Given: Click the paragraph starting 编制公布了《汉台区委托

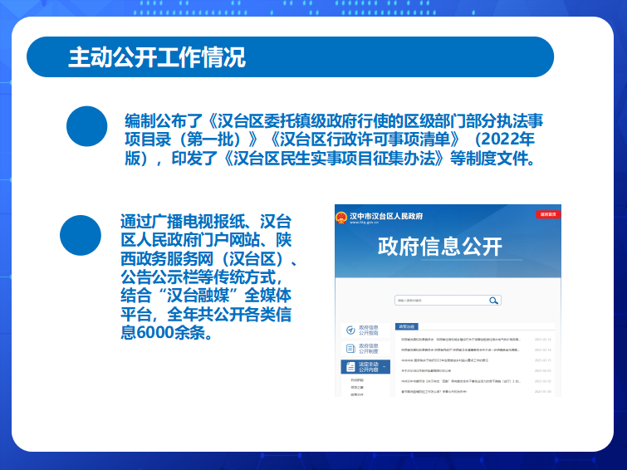Looking at the screenshot, I should coord(334,140).
